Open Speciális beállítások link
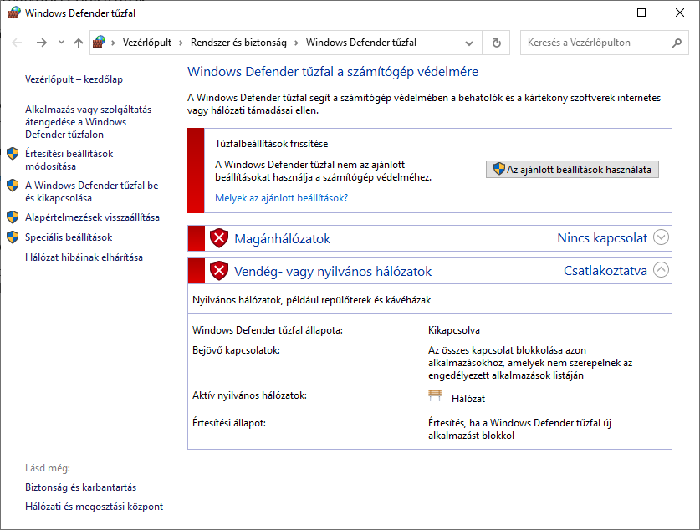Viewport: 700px width, 530px height. [x=69, y=237]
